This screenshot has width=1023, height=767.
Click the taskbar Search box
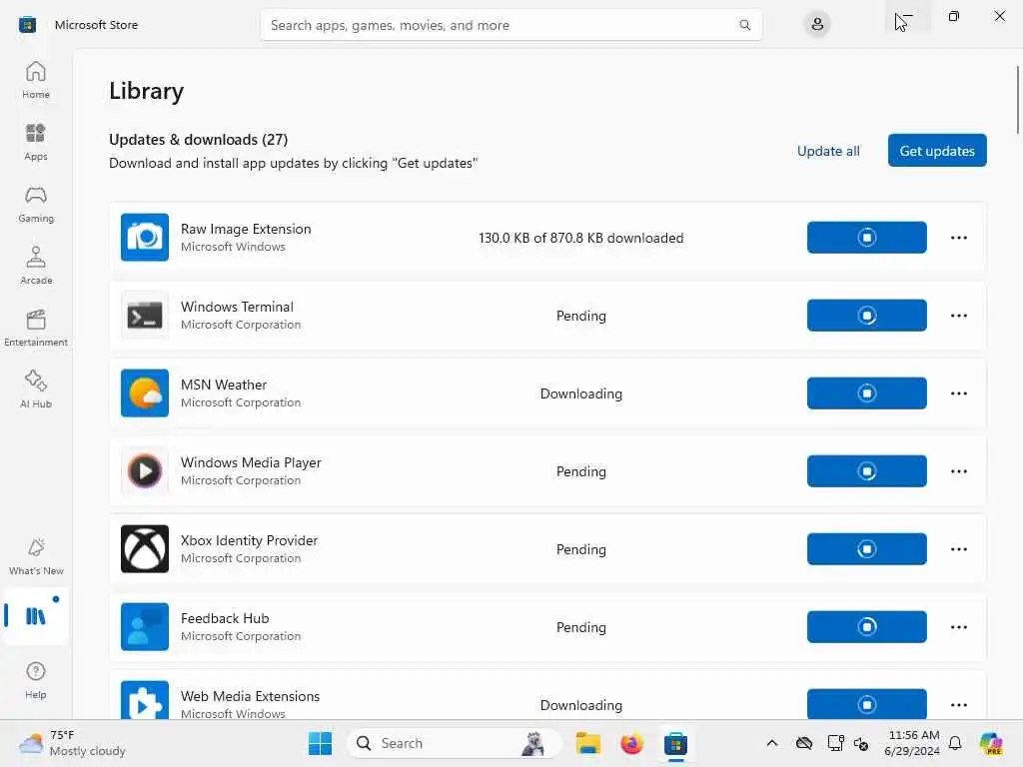pos(455,743)
